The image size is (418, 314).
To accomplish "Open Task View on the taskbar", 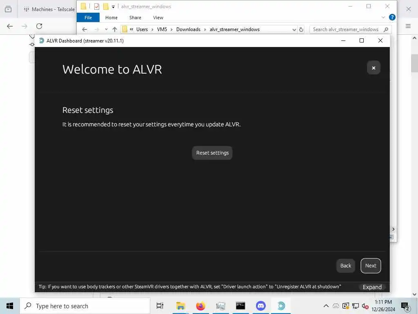I will click(160, 306).
